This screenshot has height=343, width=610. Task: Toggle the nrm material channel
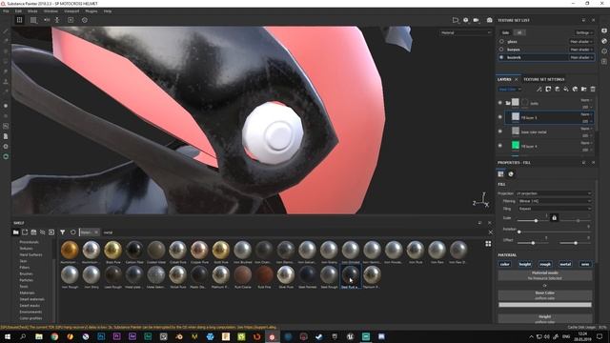click(x=585, y=264)
